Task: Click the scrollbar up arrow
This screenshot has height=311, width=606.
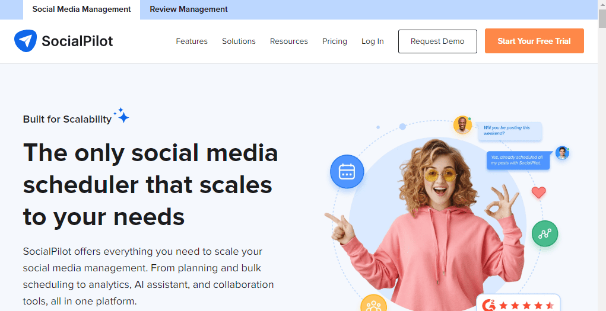Action: 602,4
